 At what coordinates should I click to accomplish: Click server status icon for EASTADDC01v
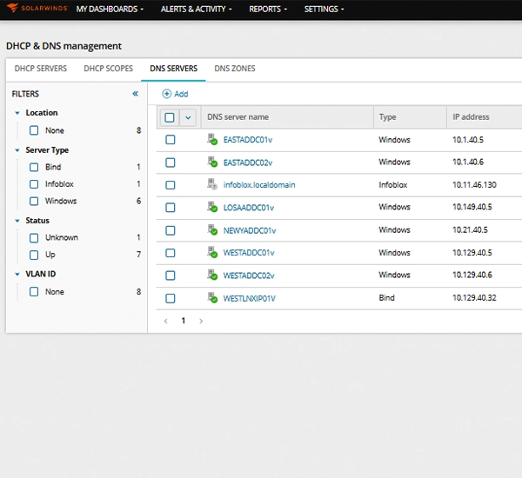click(212, 139)
